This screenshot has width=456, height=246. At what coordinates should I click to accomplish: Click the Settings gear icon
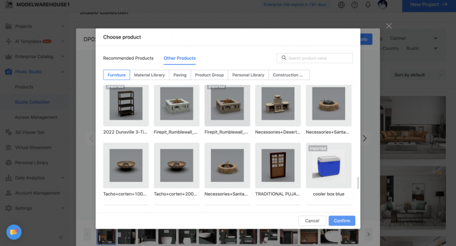[9, 208]
